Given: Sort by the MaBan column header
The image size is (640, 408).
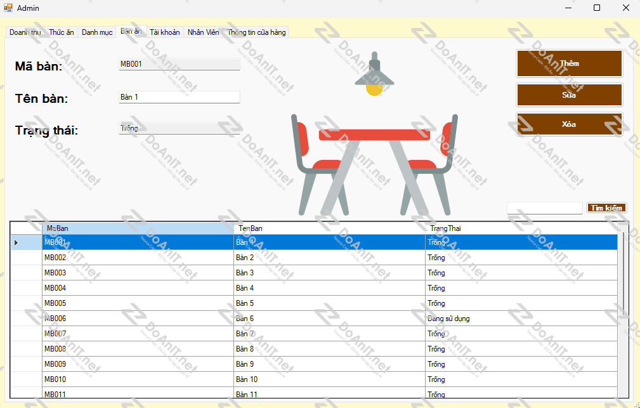Looking at the screenshot, I should [x=138, y=228].
